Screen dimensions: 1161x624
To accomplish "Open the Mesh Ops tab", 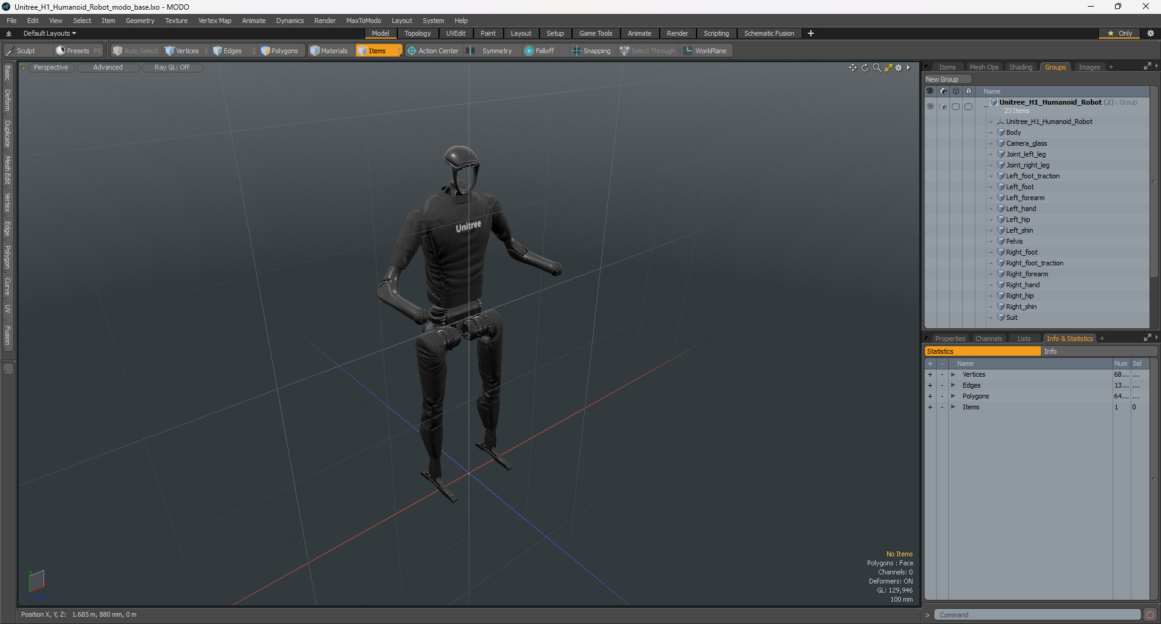I will [x=984, y=67].
